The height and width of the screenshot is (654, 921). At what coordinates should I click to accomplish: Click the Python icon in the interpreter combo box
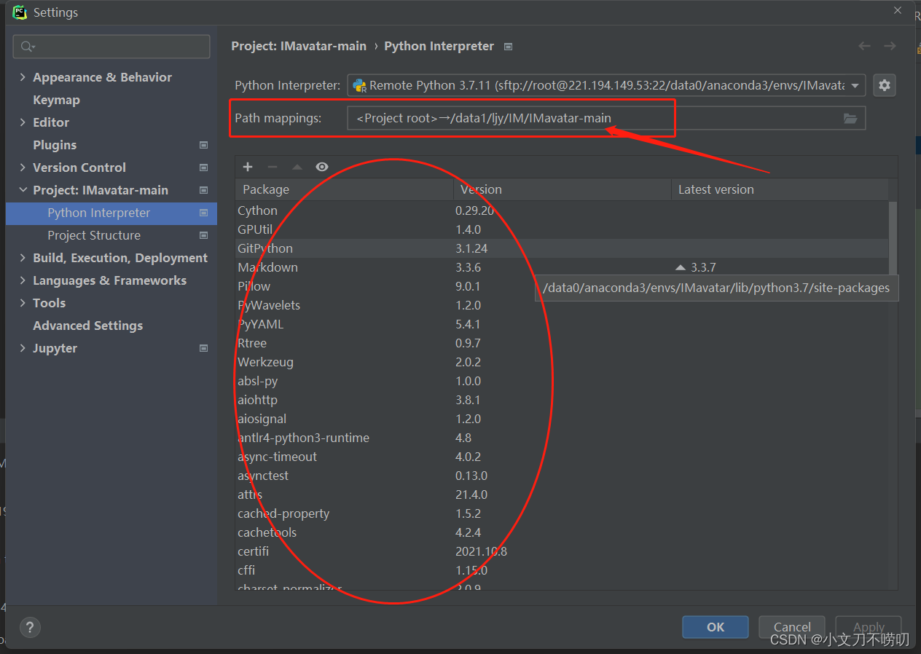point(359,85)
